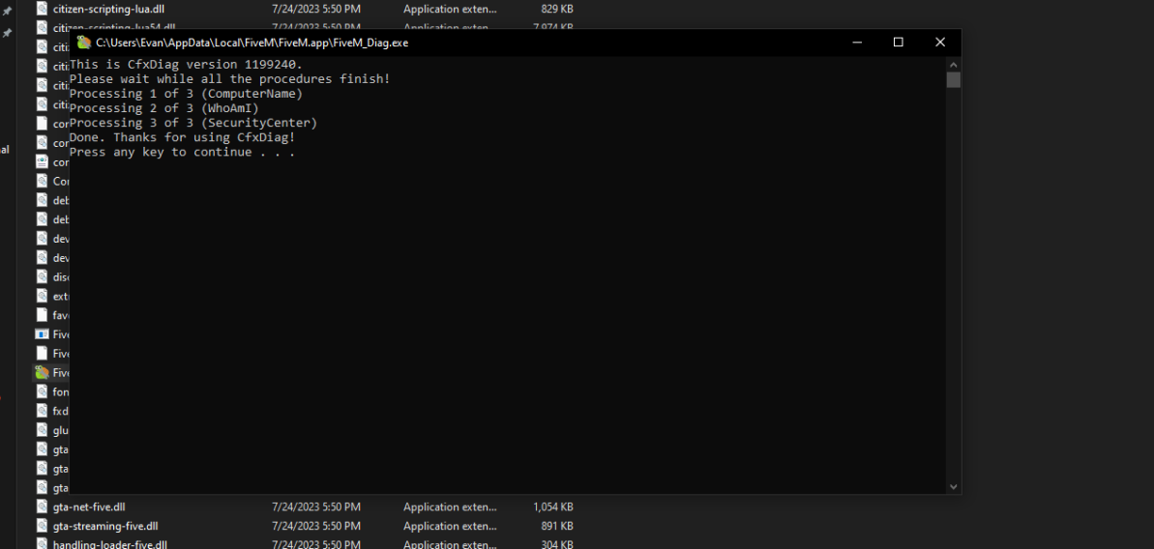
Task: Select the handling-loader-five.dll file name
Action: [x=110, y=544]
